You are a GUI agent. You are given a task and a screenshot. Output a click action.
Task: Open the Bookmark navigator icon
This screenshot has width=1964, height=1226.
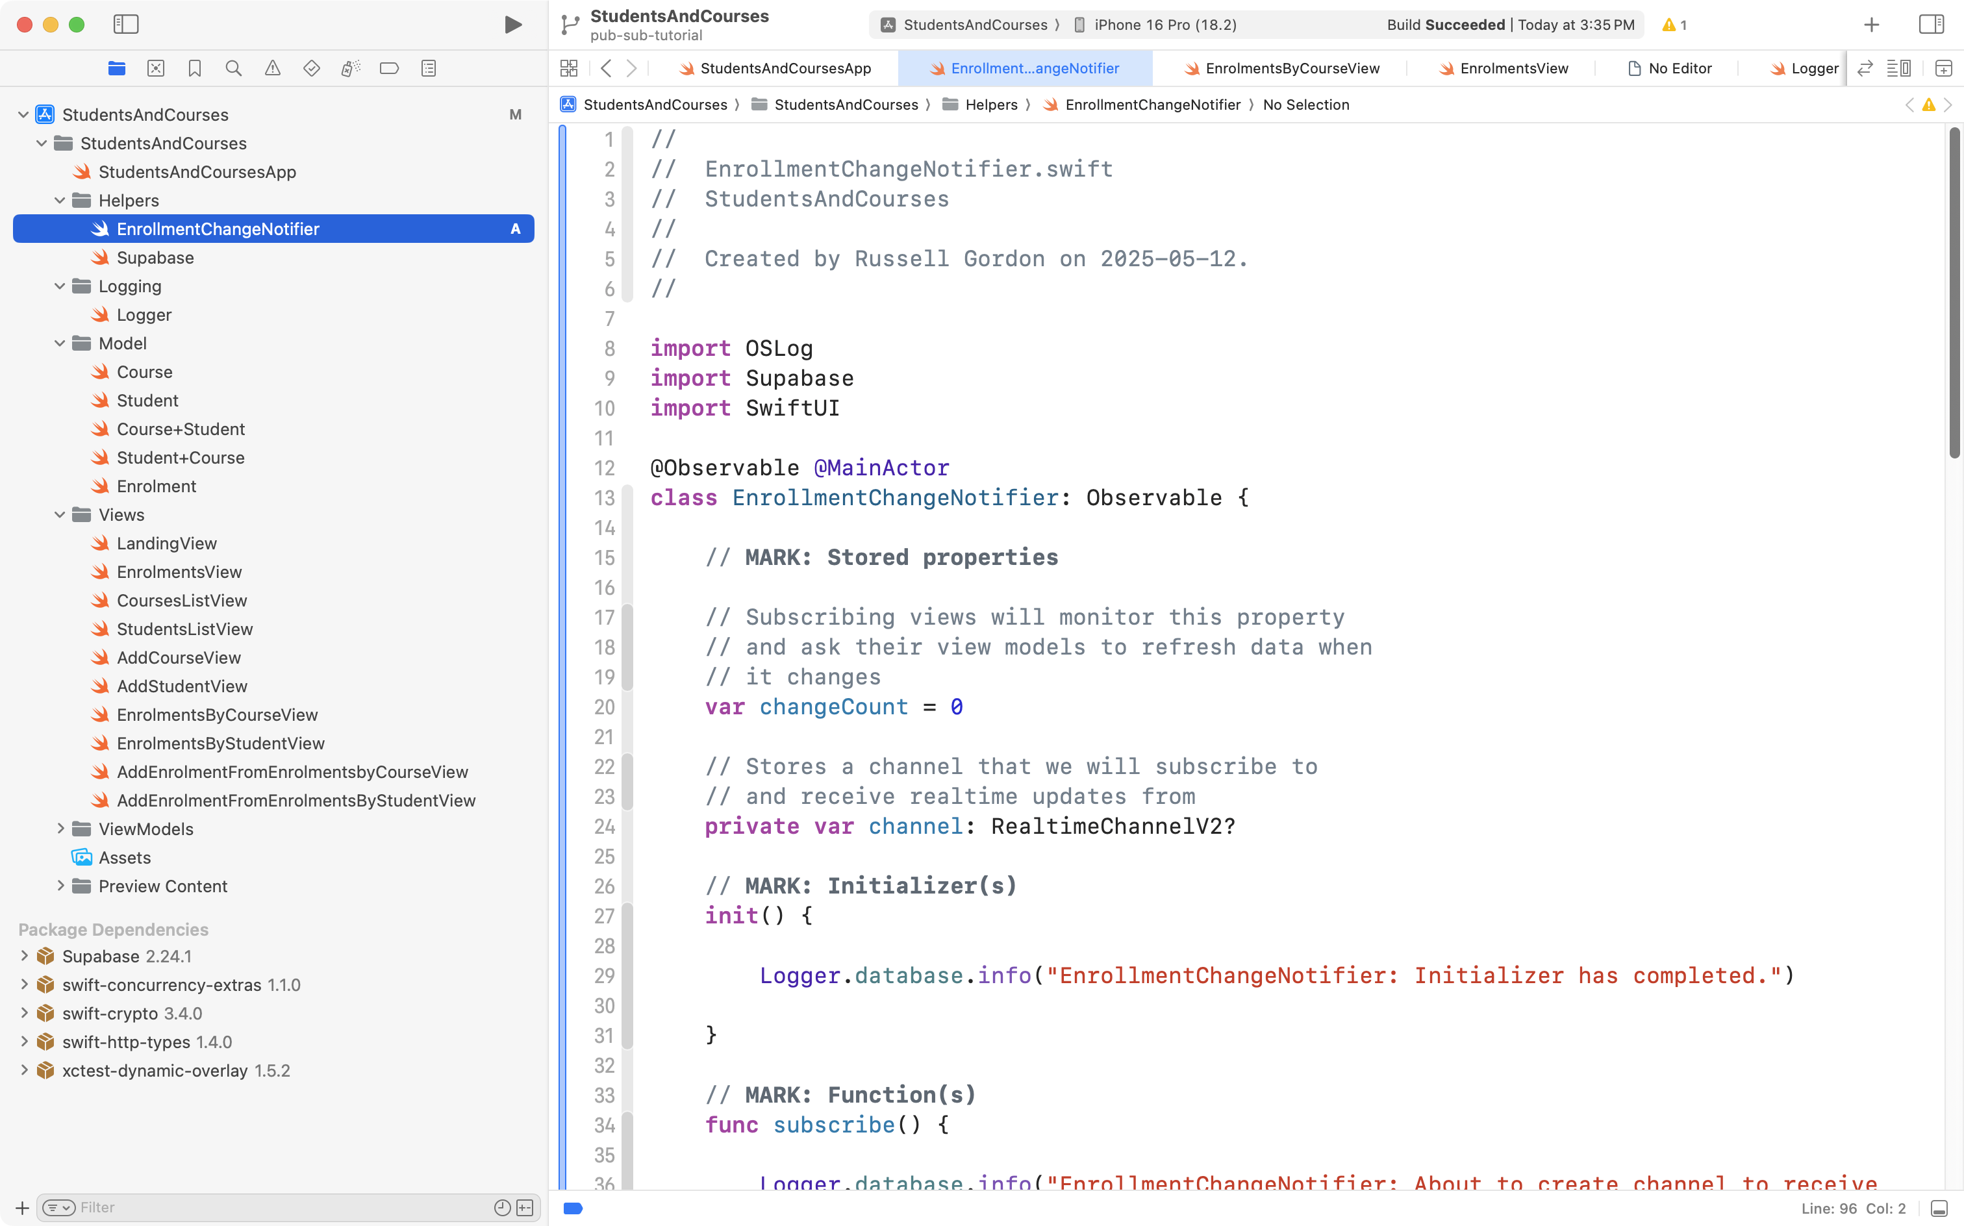(195, 69)
